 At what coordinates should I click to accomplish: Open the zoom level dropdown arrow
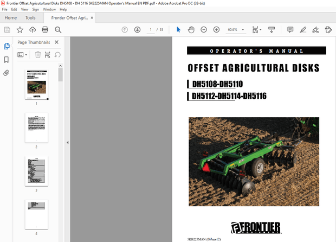[x=243, y=30]
